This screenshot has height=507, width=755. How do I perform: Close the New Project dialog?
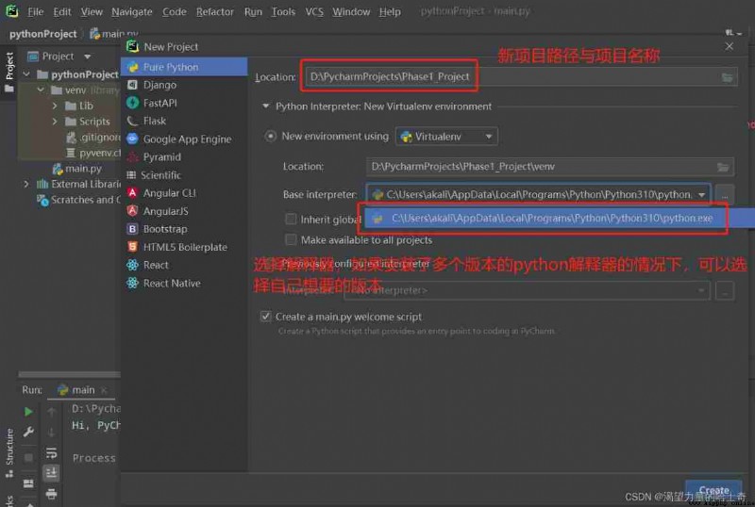pos(729,46)
